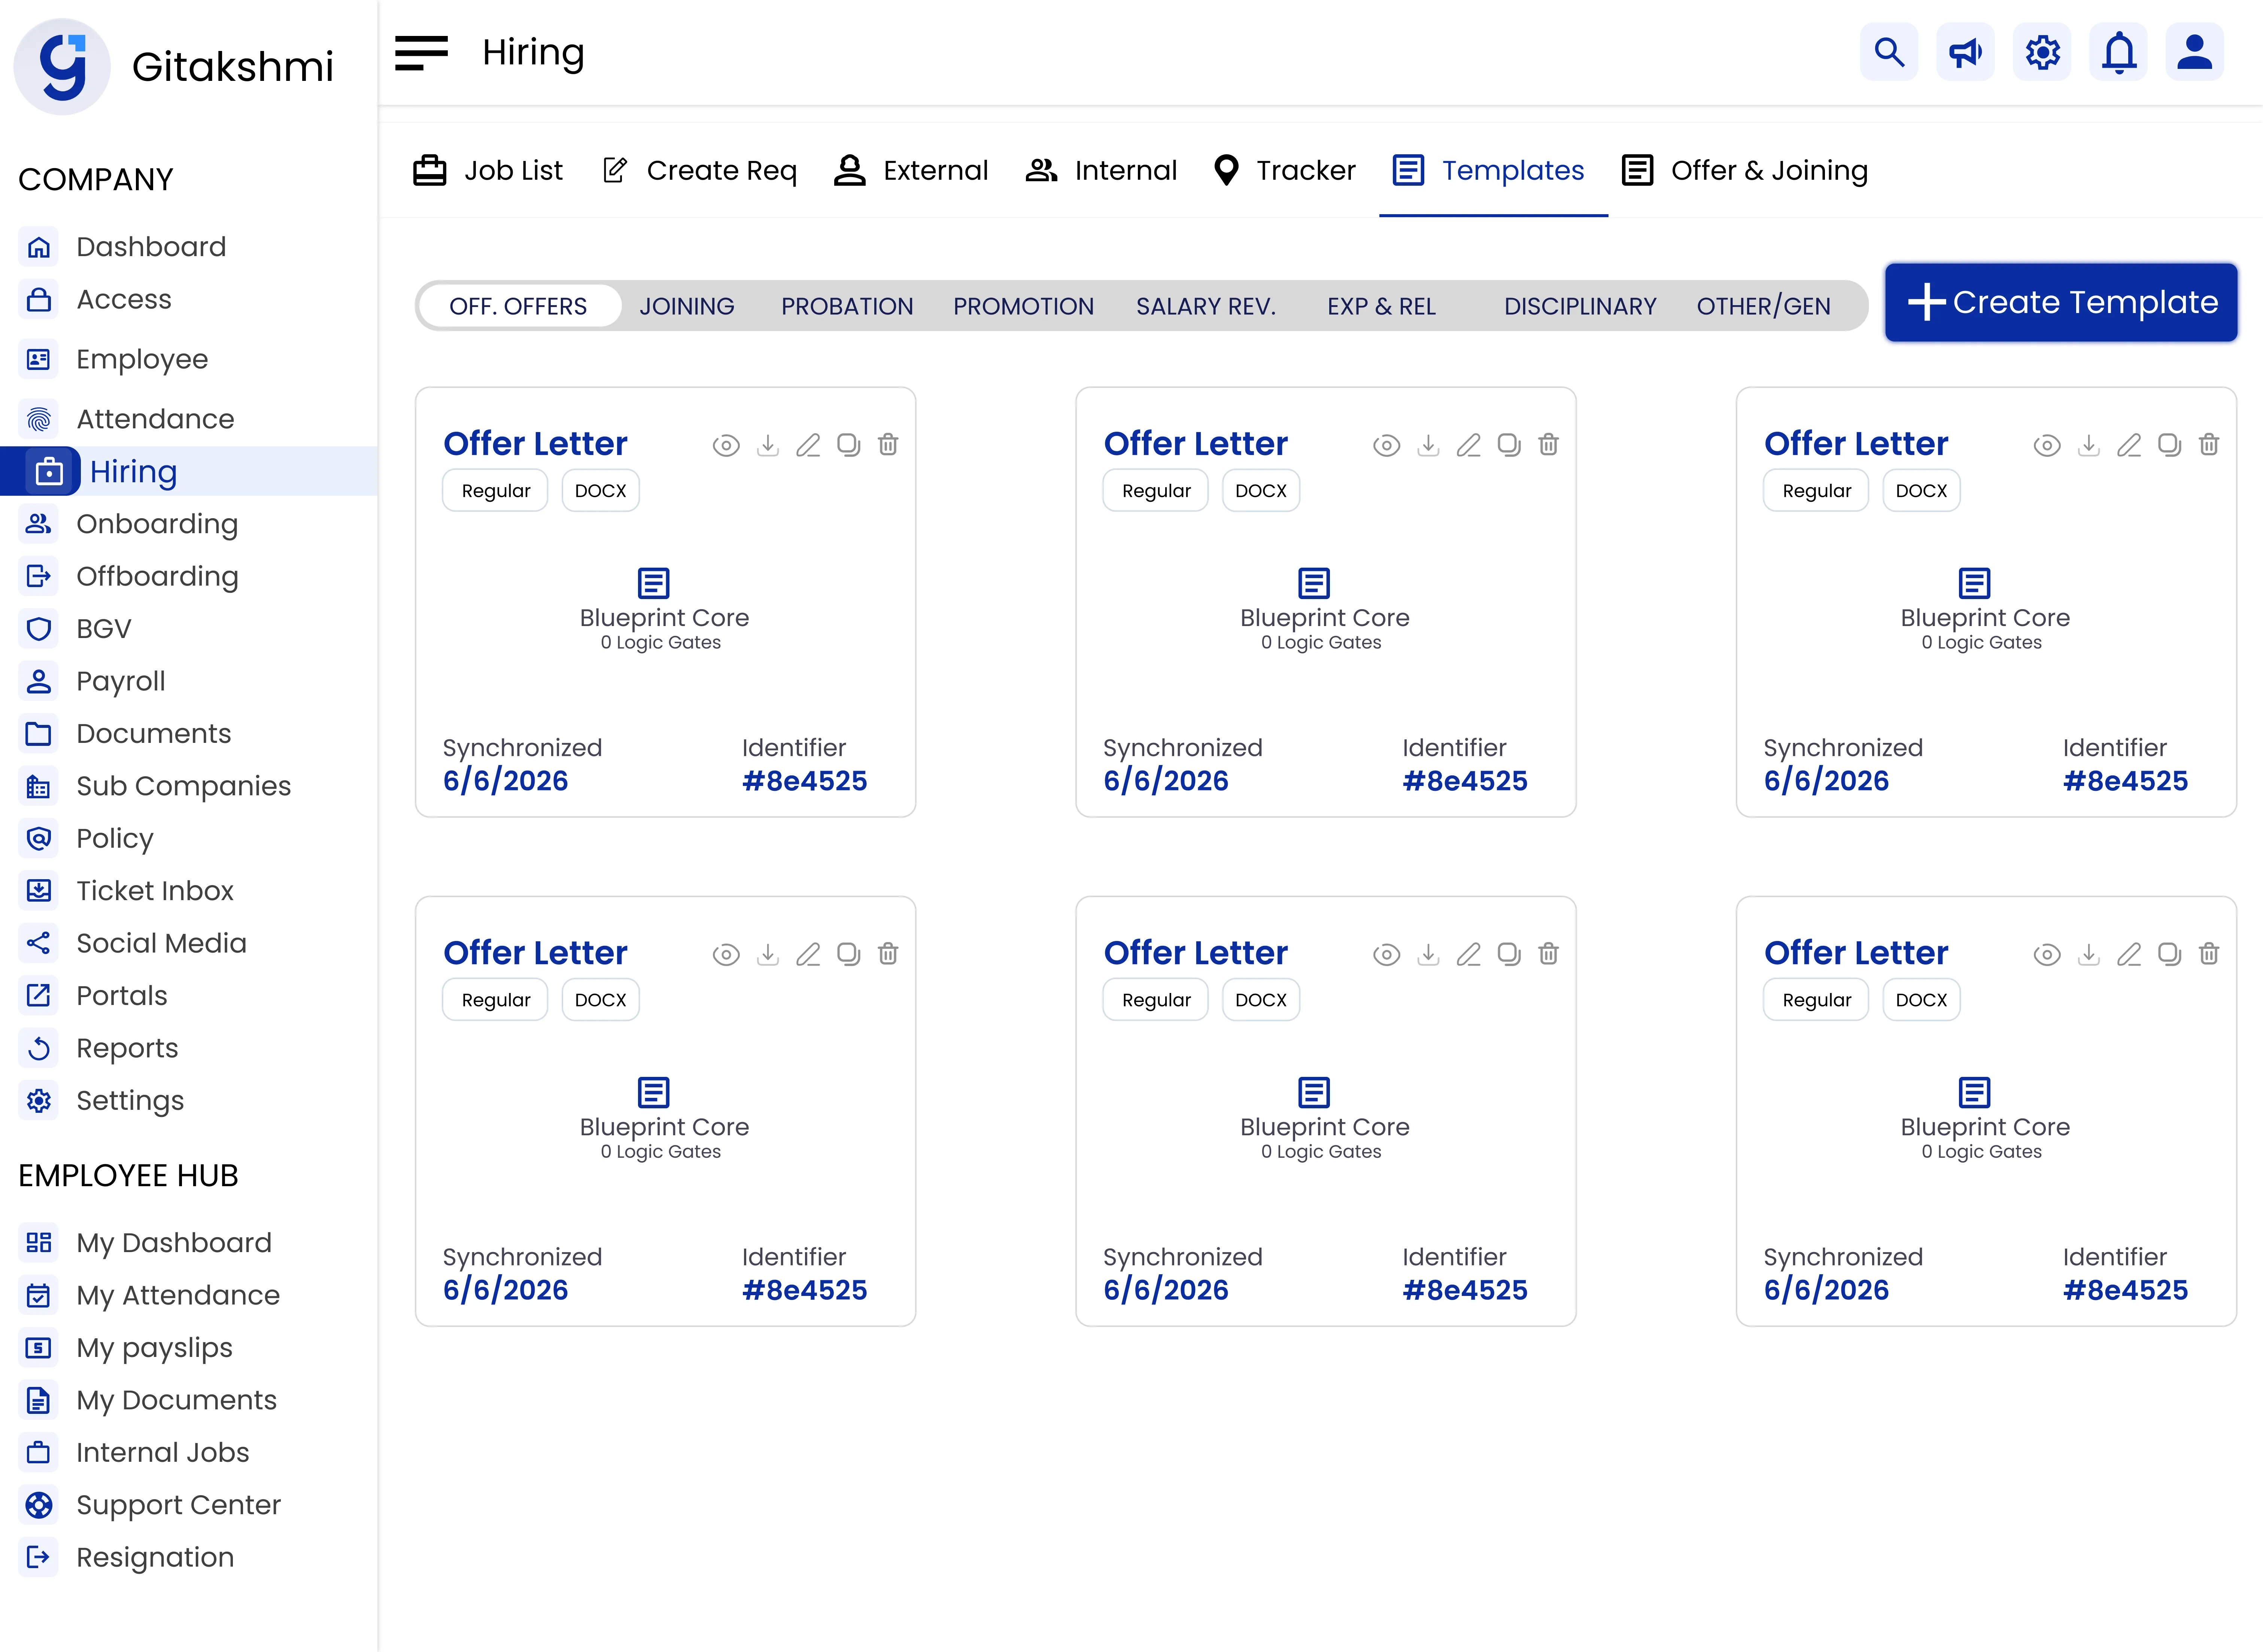
Task: Select the SALARY REV. category
Action: pyautogui.click(x=1206, y=306)
